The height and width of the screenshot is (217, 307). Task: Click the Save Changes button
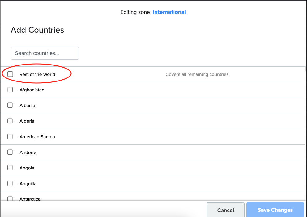275,210
